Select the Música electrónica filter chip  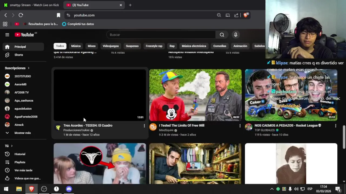coord(194,46)
